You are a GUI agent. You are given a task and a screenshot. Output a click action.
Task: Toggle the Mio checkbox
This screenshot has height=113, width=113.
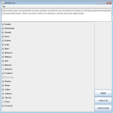tap(3, 61)
